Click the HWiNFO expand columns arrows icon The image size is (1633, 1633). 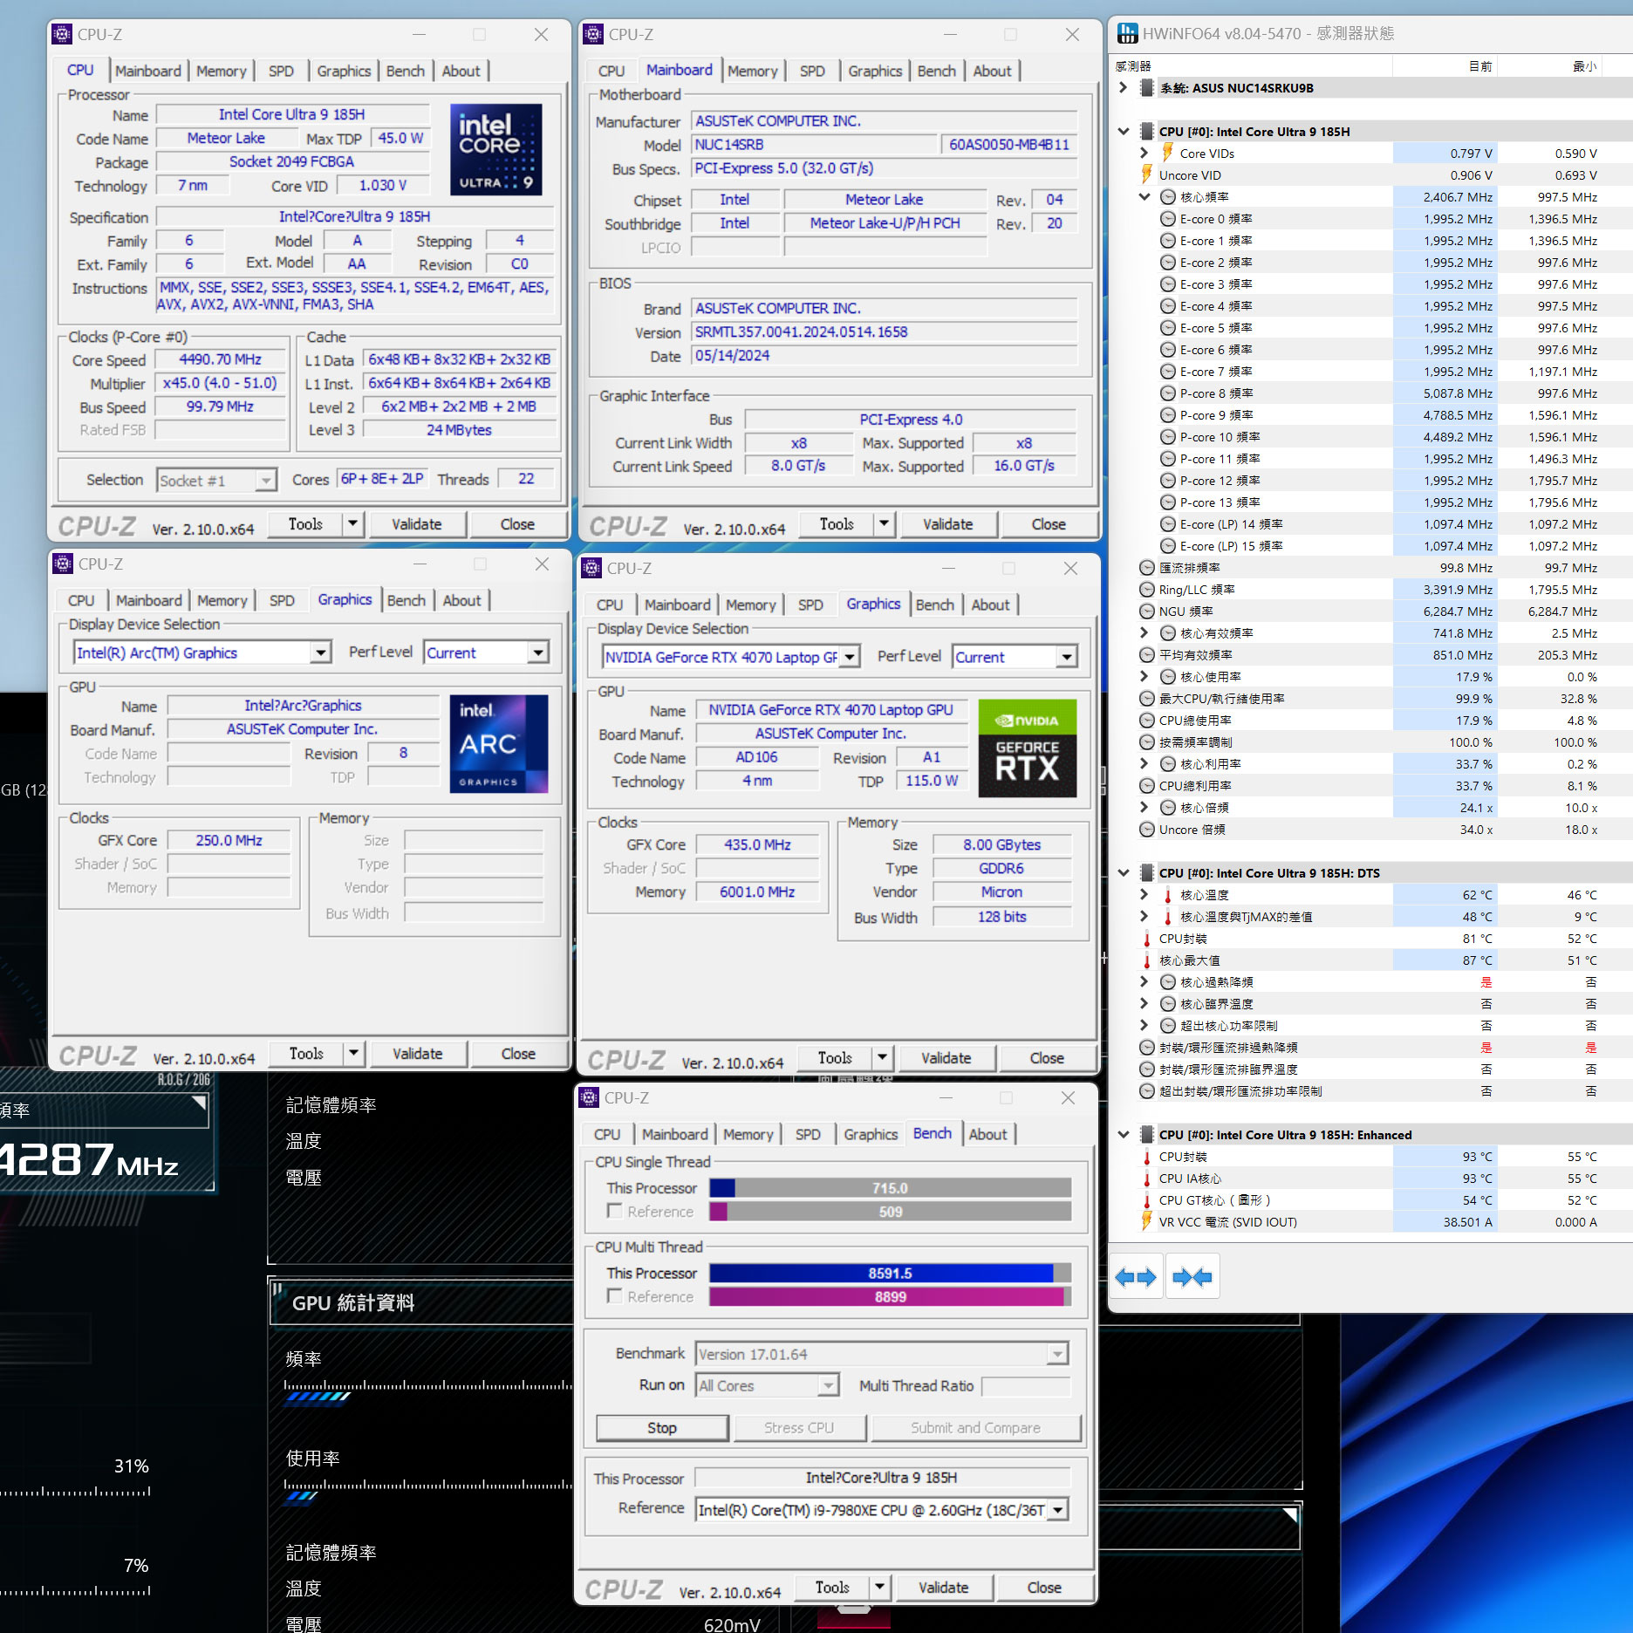[x=1136, y=1278]
